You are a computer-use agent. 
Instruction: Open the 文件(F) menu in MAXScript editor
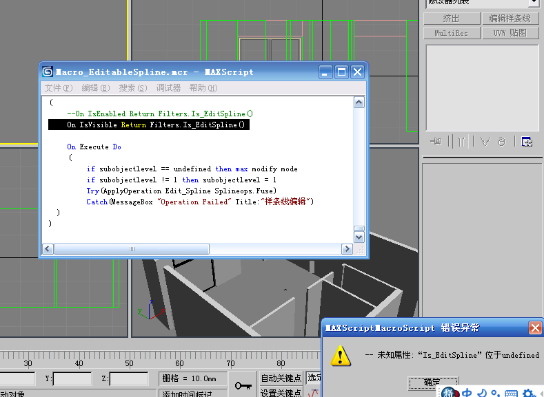coord(59,88)
